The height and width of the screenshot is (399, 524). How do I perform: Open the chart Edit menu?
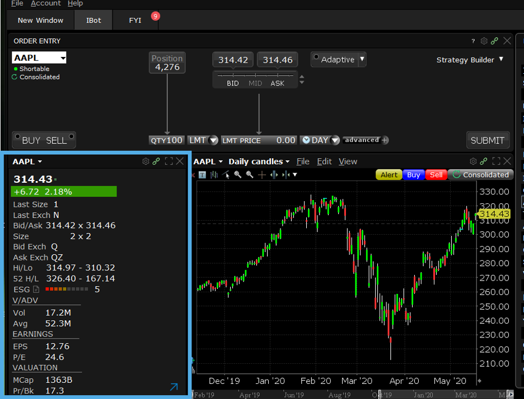point(324,161)
